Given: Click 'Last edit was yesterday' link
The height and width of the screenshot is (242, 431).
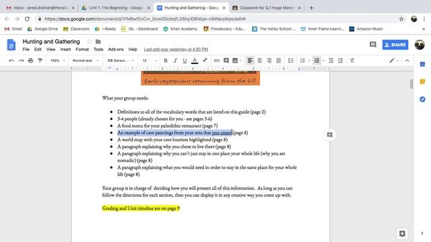Looking at the screenshot, I should pyautogui.click(x=176, y=49).
